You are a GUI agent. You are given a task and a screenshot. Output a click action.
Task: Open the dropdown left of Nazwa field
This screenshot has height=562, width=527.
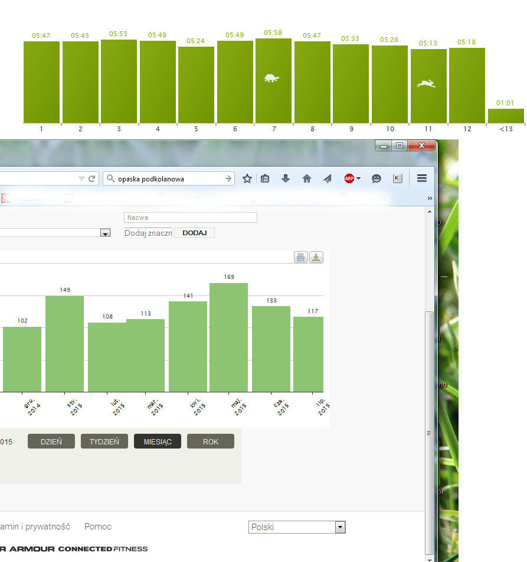pos(105,233)
